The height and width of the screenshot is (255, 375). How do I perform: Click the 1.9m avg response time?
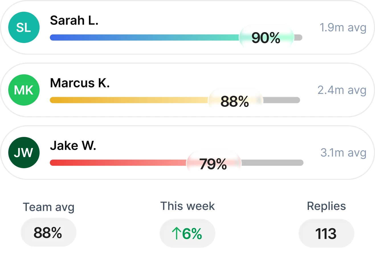coord(343,28)
